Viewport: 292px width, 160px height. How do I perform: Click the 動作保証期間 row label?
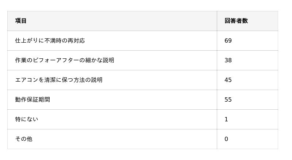(32, 99)
